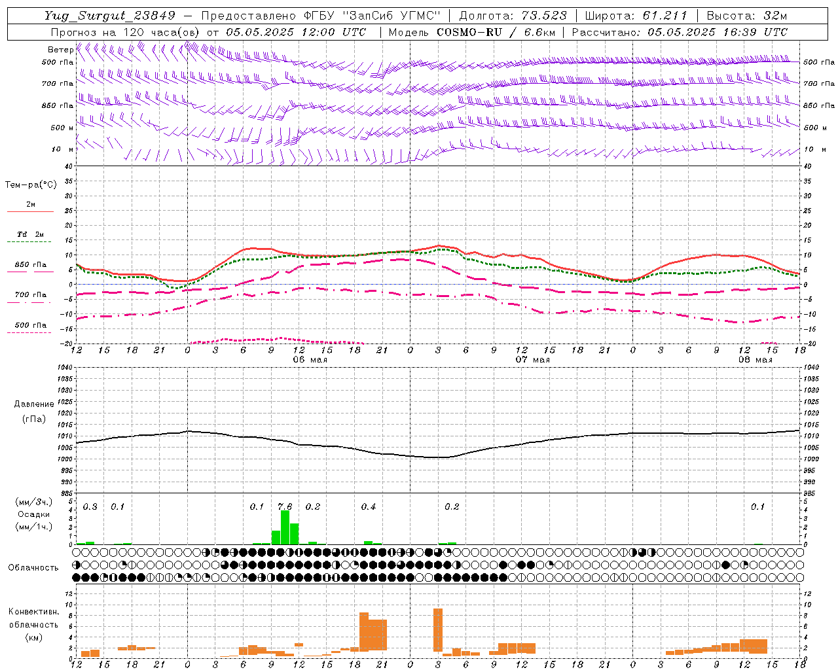
Task: Click the Прогноз на 120 часа(ов) text
Action: (126, 32)
